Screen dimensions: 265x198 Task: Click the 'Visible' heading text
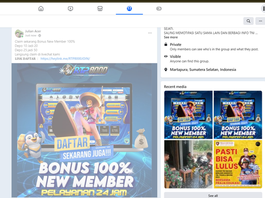(x=175, y=57)
